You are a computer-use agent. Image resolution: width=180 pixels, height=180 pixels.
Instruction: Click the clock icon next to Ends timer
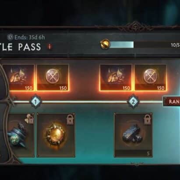(x=10, y=37)
